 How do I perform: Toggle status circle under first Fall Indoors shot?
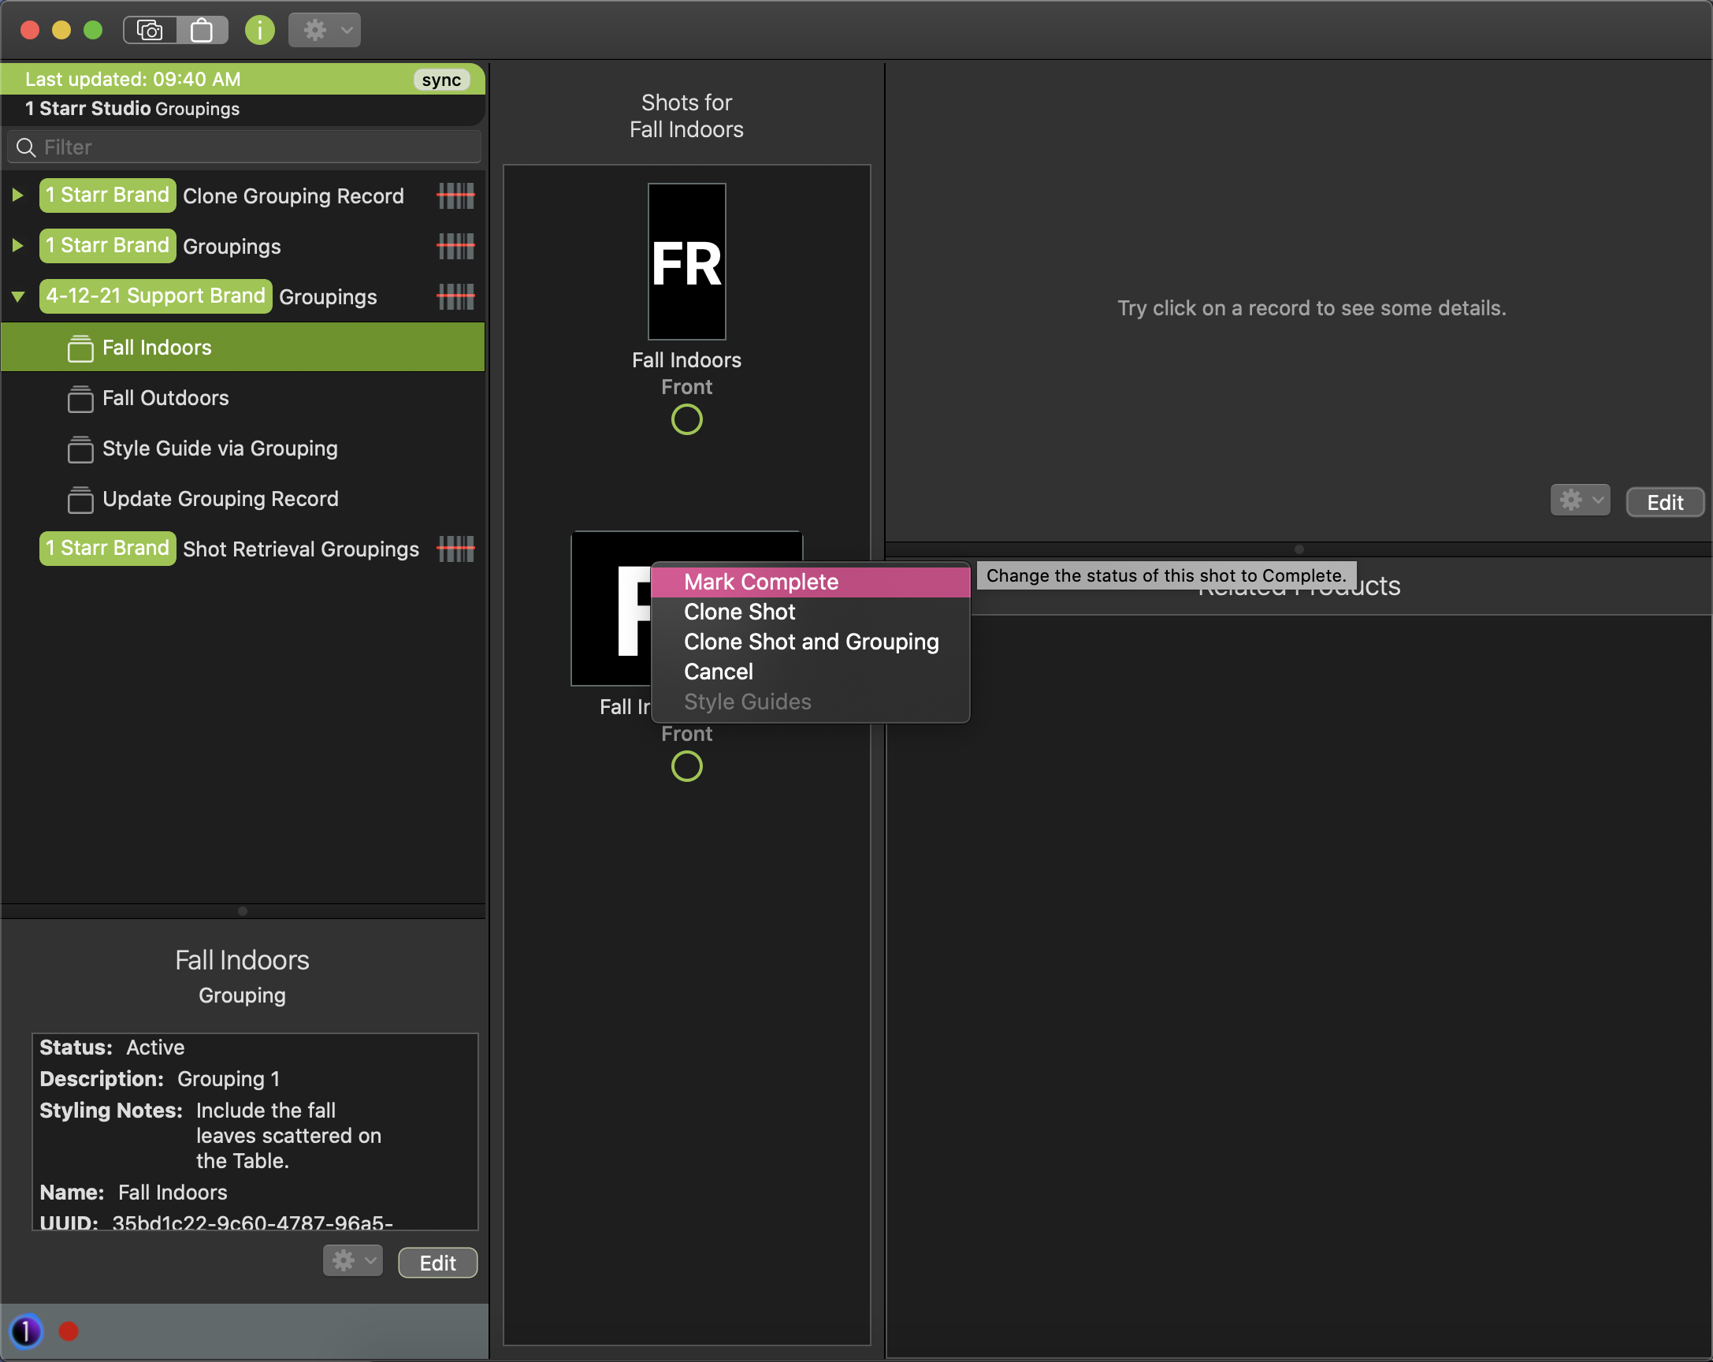(x=686, y=419)
